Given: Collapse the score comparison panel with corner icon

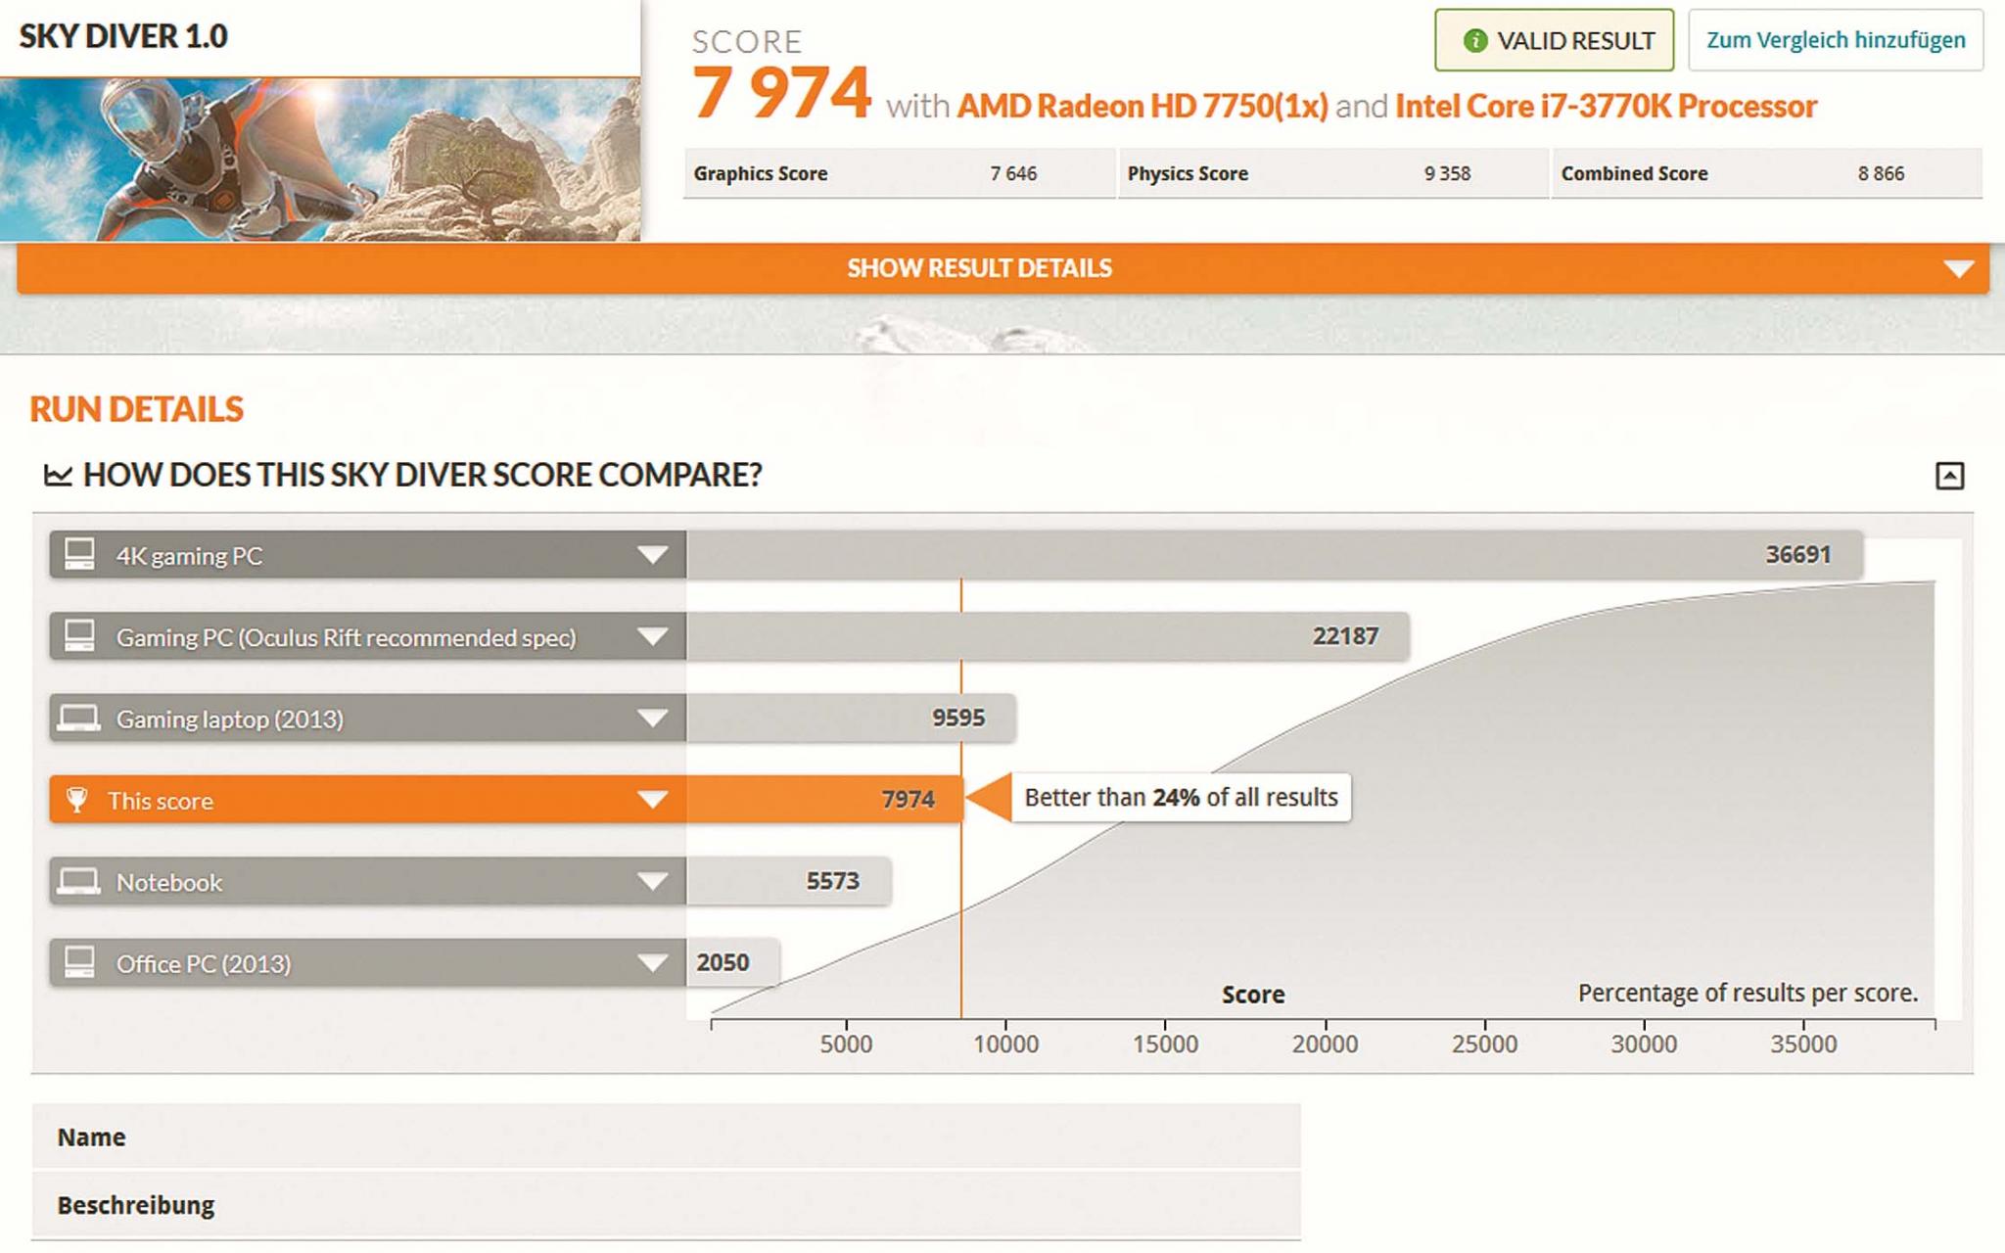Looking at the screenshot, I should coord(1949,476).
